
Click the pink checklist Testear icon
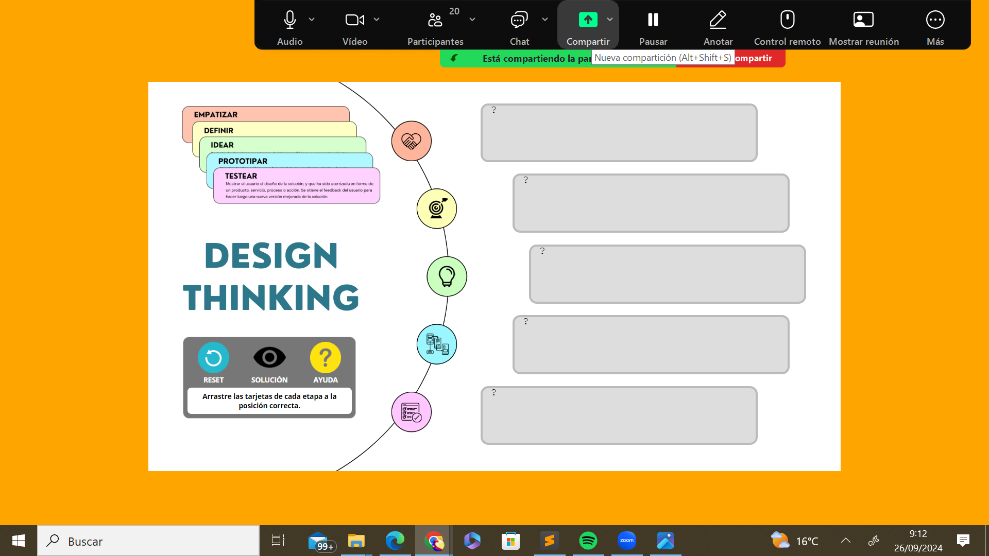[x=411, y=412]
